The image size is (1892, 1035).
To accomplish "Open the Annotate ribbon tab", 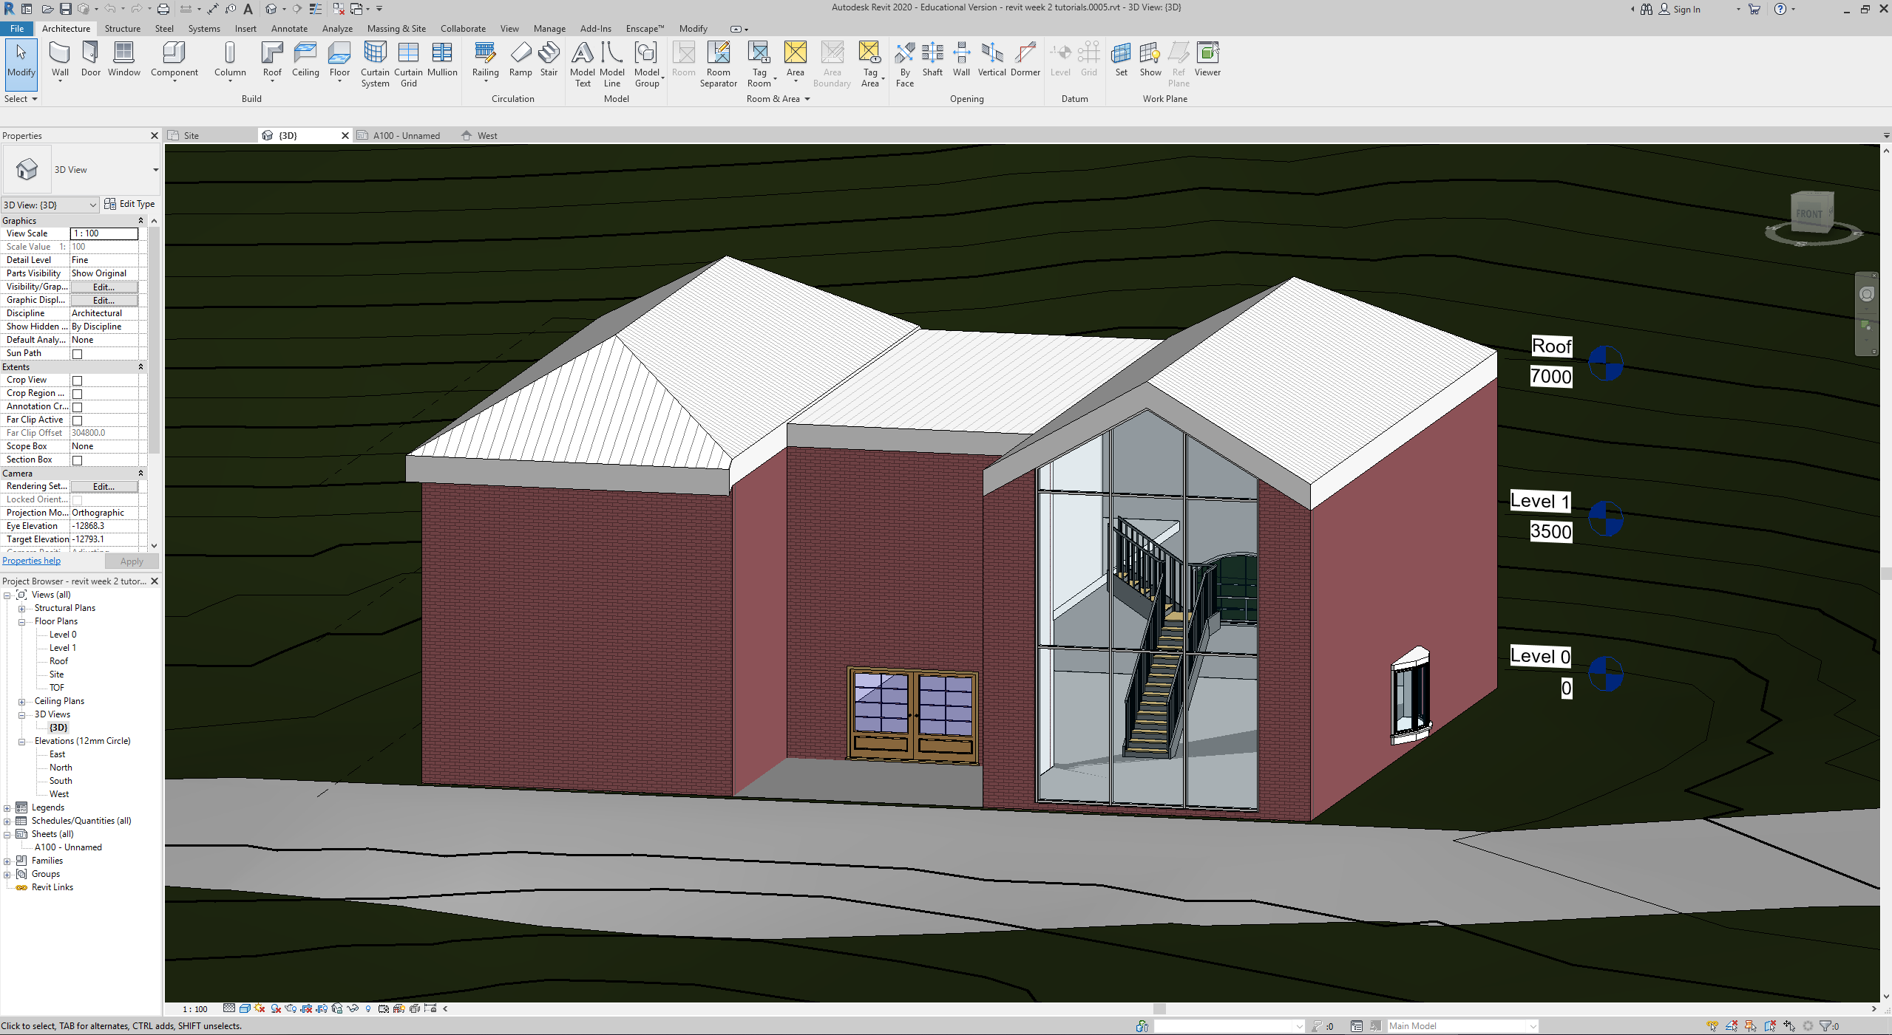I will point(289,29).
